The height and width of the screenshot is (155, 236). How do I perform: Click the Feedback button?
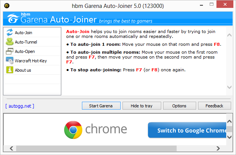point(214,106)
